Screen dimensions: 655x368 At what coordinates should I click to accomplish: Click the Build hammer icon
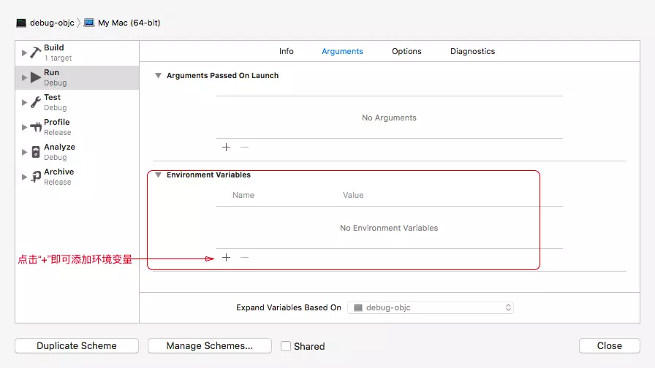[x=36, y=53]
